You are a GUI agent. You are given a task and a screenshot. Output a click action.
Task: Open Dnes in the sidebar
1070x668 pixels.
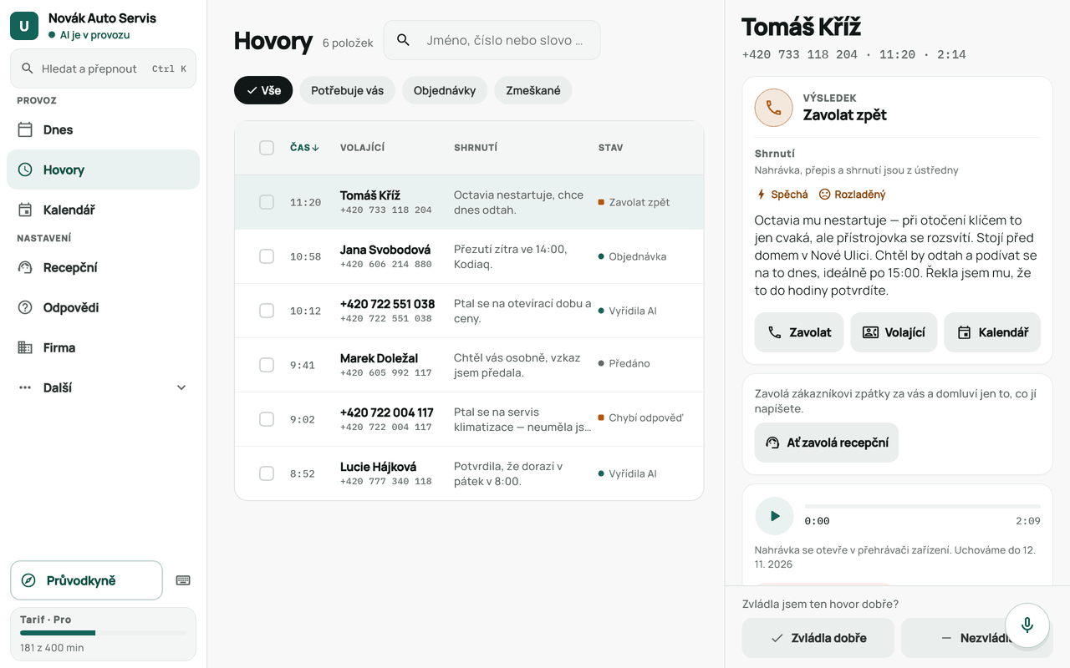(x=103, y=129)
